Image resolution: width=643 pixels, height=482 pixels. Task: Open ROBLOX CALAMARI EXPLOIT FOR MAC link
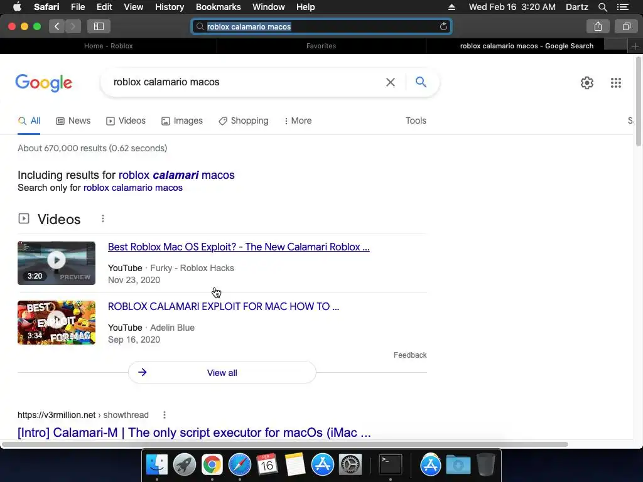(224, 306)
